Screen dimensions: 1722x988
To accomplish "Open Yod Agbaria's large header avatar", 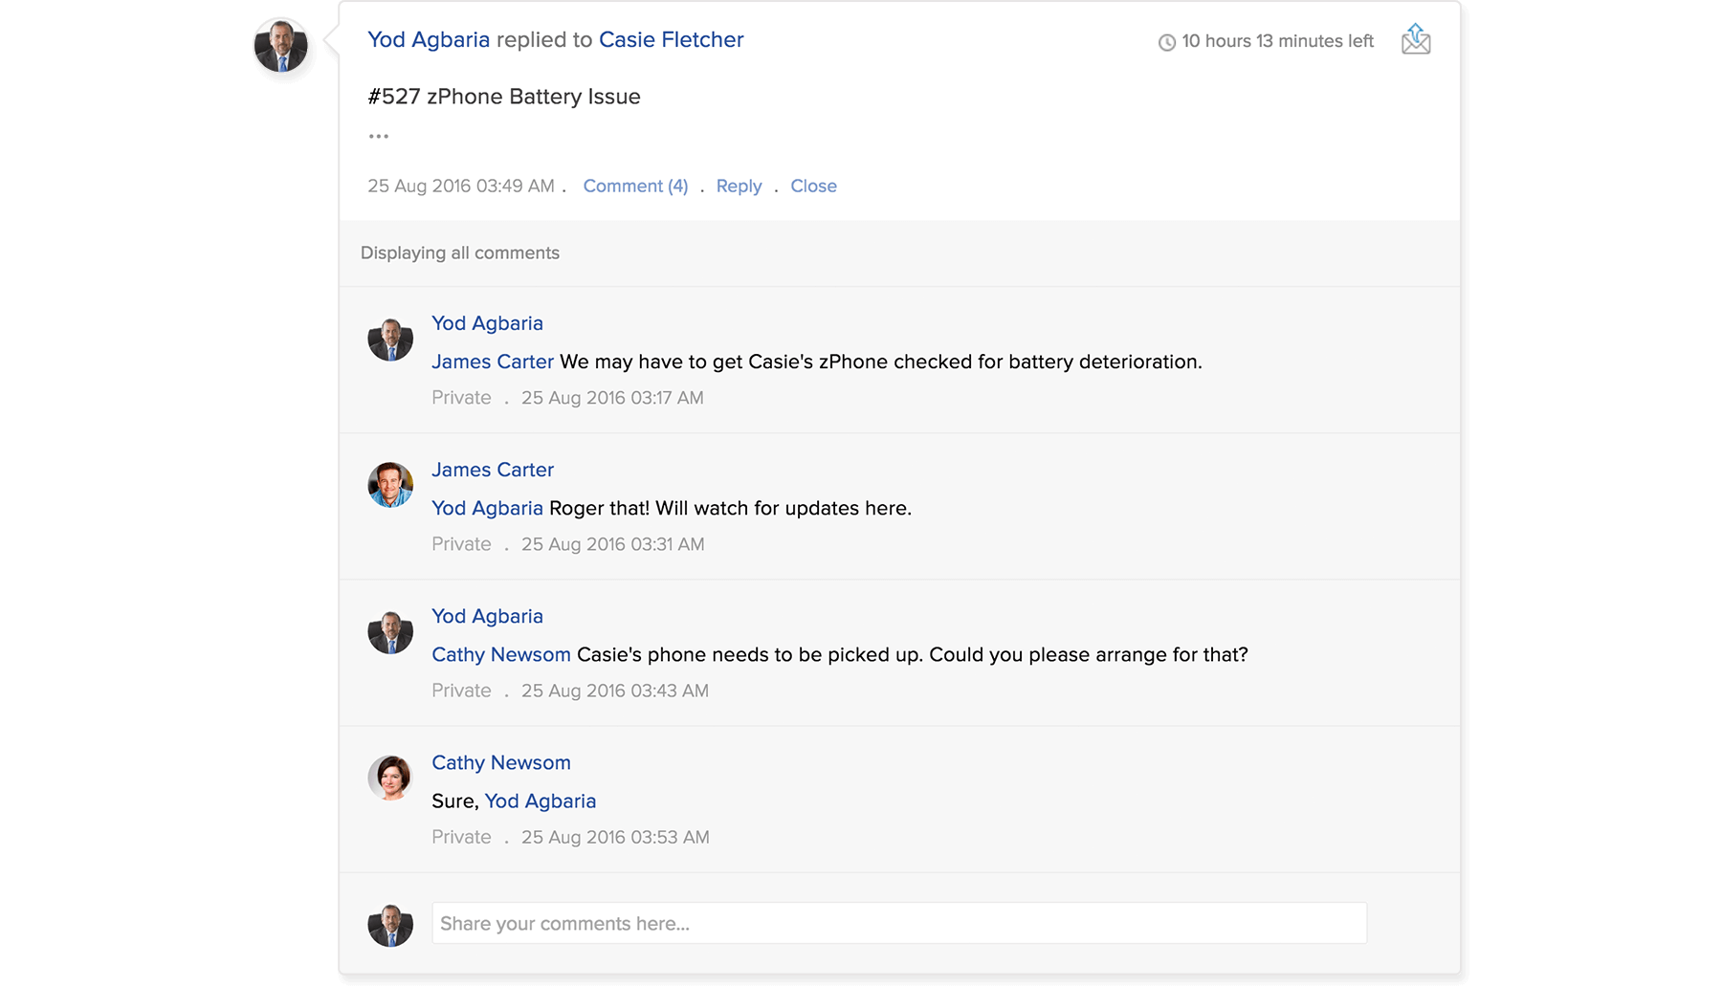I will [x=280, y=46].
